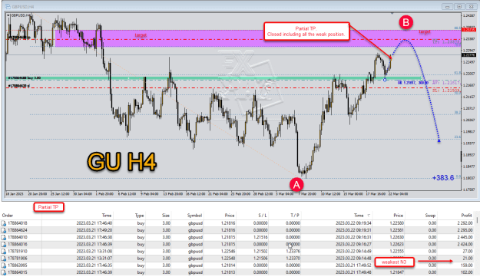Select close price cell 1.22630
The width and height of the screenshot is (480, 277).
397,237
